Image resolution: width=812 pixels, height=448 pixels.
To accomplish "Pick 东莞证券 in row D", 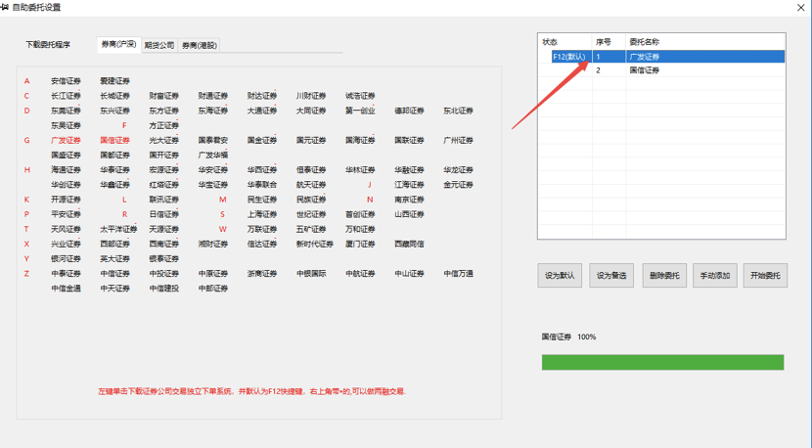I will [66, 111].
